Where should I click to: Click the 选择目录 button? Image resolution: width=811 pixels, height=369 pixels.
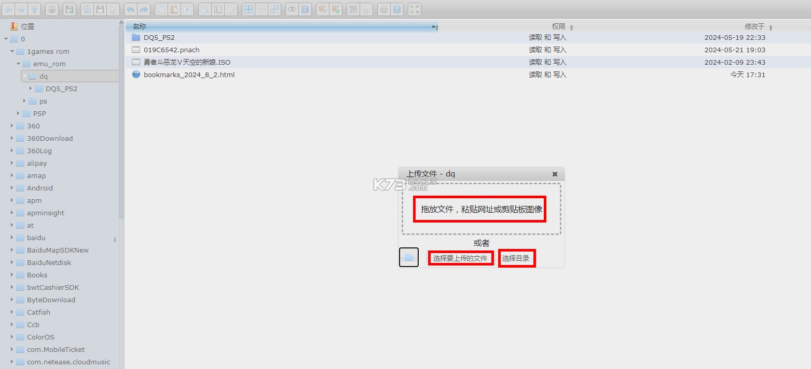click(516, 257)
